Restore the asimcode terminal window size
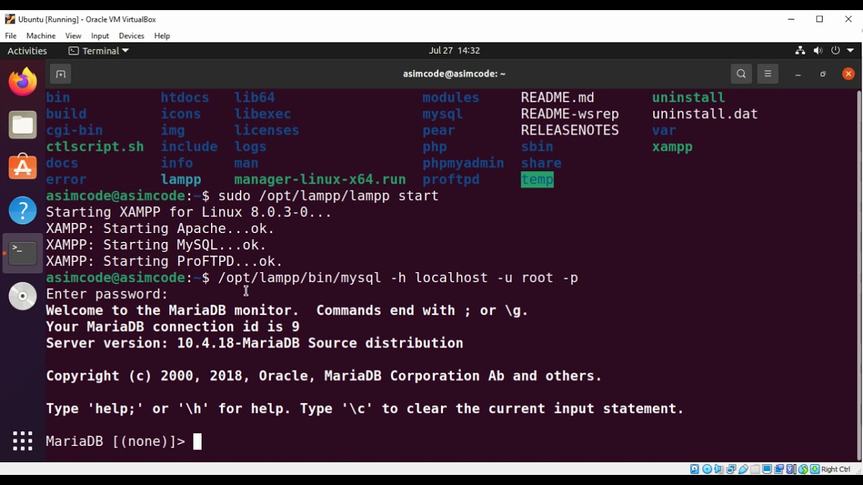 pos(823,74)
